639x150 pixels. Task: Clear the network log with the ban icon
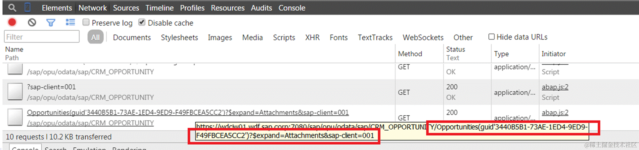click(x=32, y=22)
